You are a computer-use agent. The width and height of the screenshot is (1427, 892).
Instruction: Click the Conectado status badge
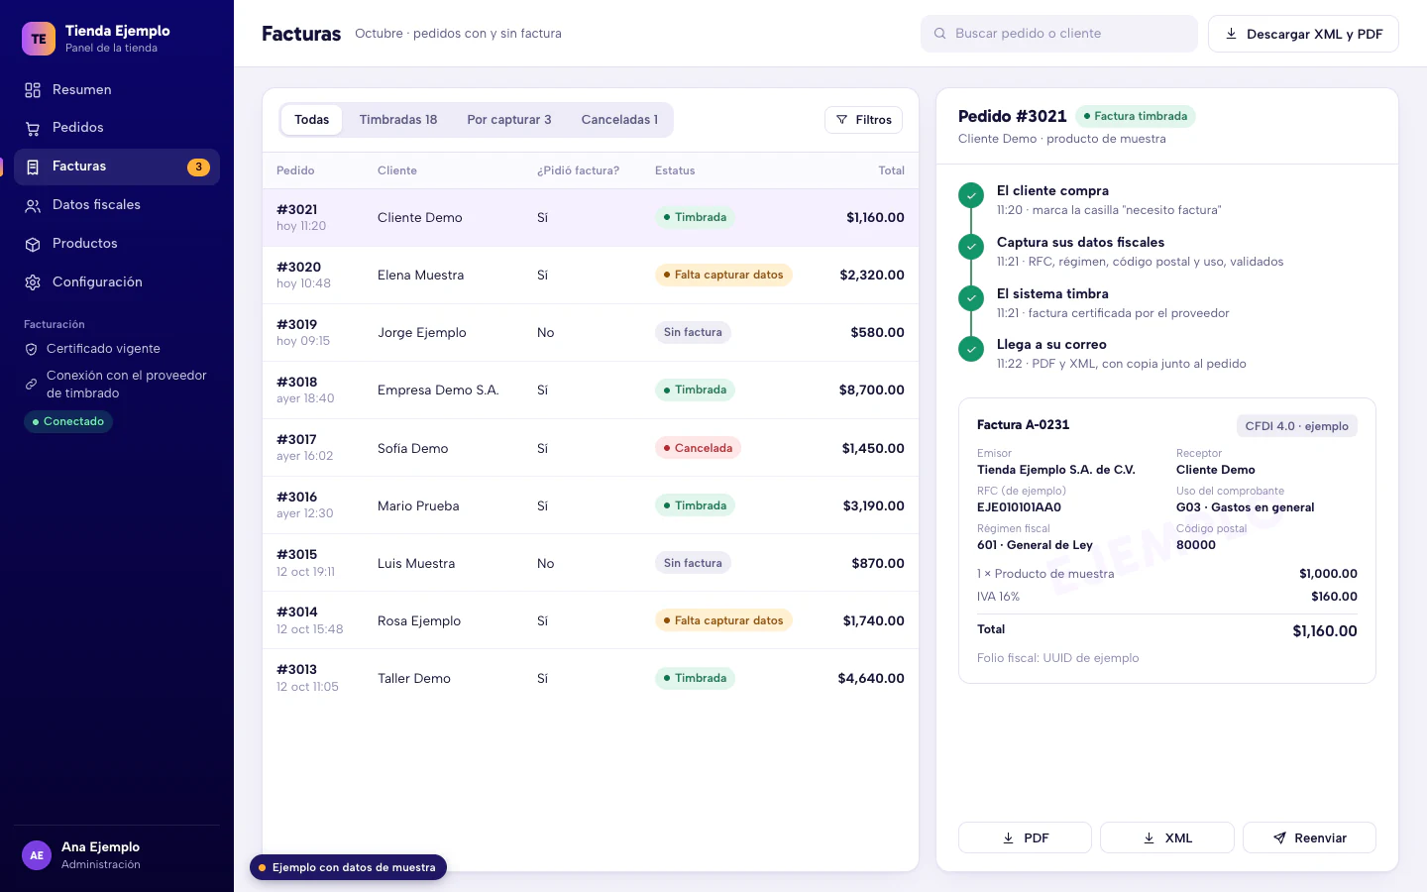point(68,422)
